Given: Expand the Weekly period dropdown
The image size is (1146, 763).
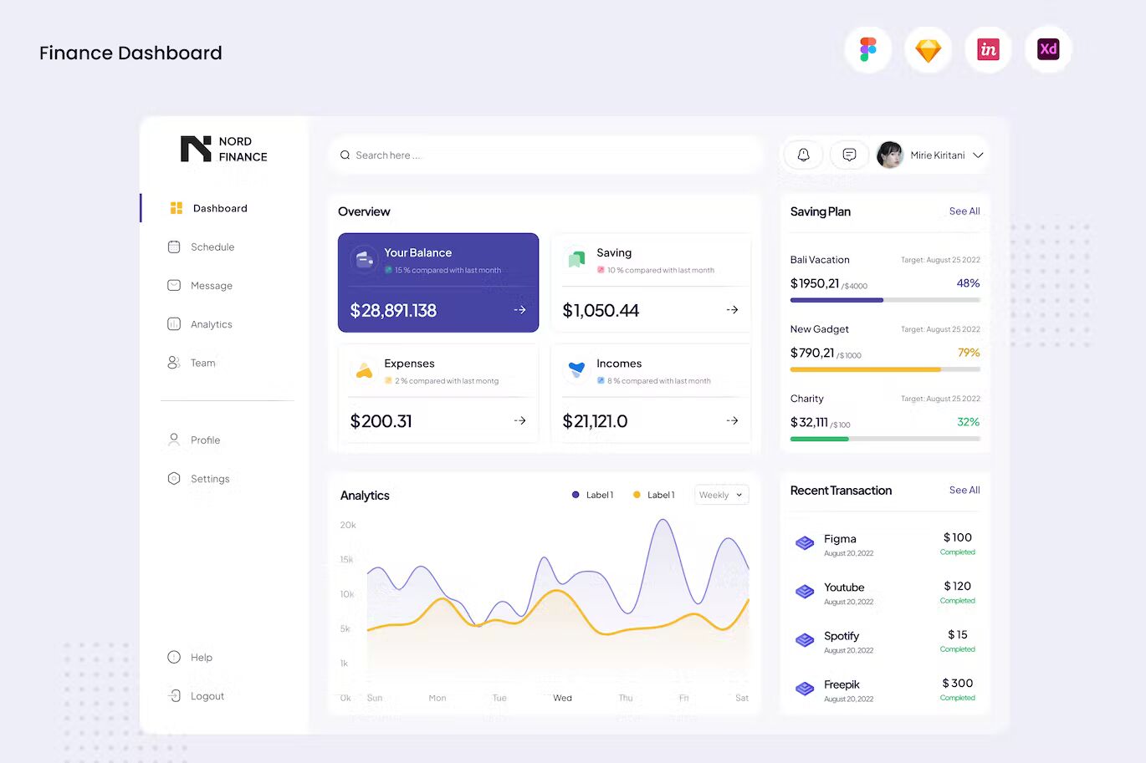Looking at the screenshot, I should 721,495.
